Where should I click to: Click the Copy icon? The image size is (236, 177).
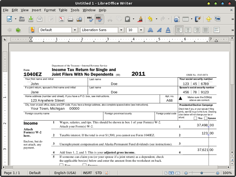click(x=119, y=19)
